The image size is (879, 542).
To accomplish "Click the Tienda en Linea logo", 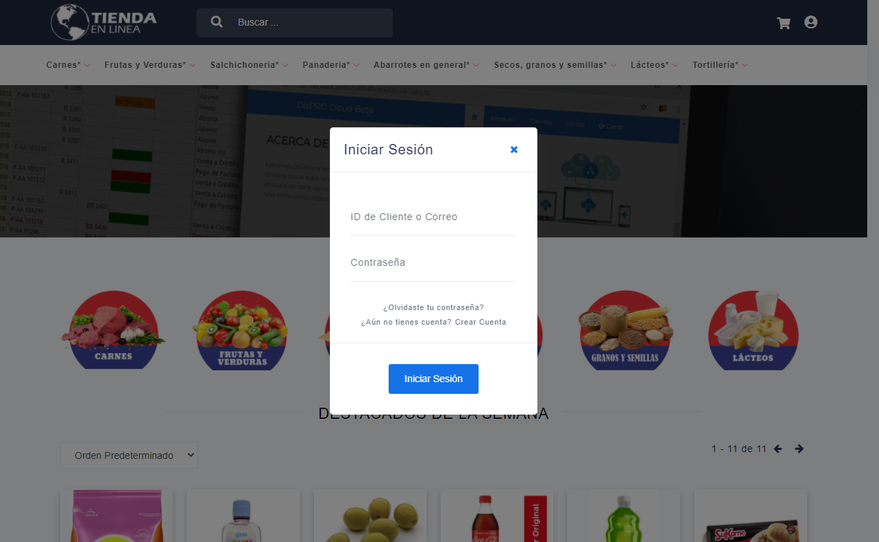I will coord(104,22).
